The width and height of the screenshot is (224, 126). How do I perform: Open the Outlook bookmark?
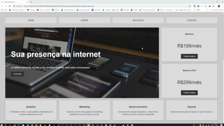(125, 10)
